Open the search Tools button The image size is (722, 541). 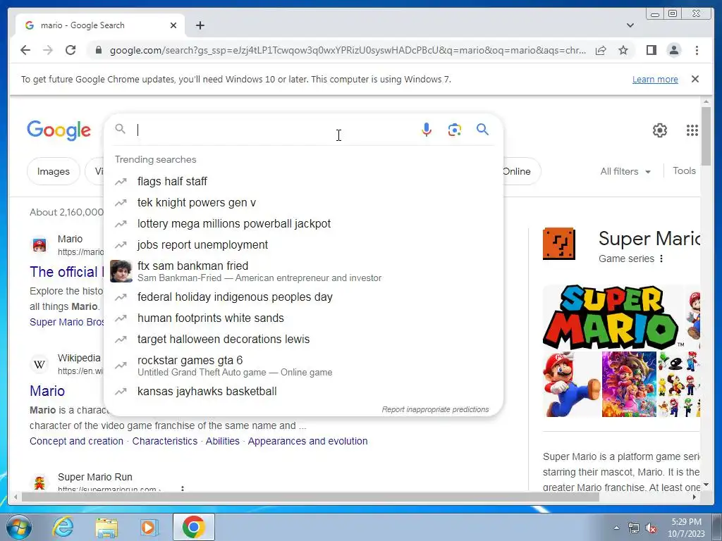click(x=684, y=170)
